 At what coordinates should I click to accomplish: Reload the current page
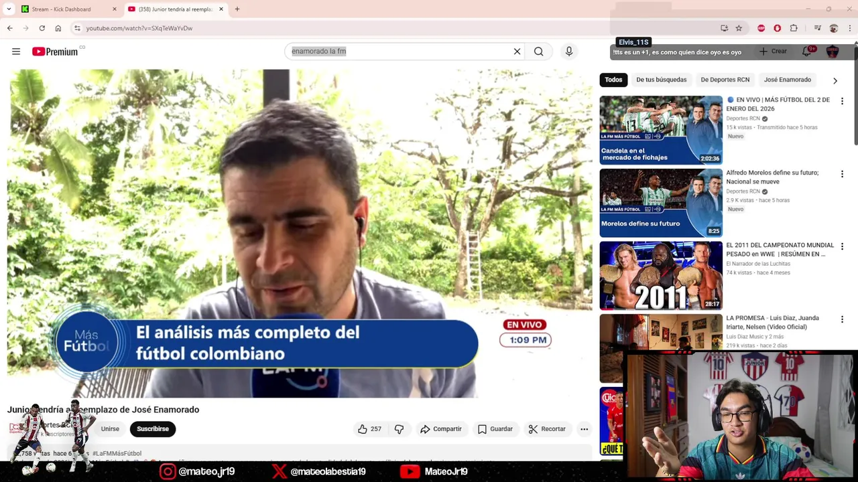pos(42,28)
